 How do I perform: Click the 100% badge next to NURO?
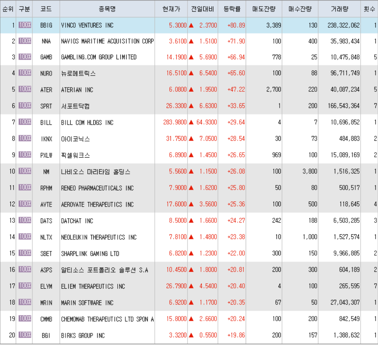tap(25, 72)
